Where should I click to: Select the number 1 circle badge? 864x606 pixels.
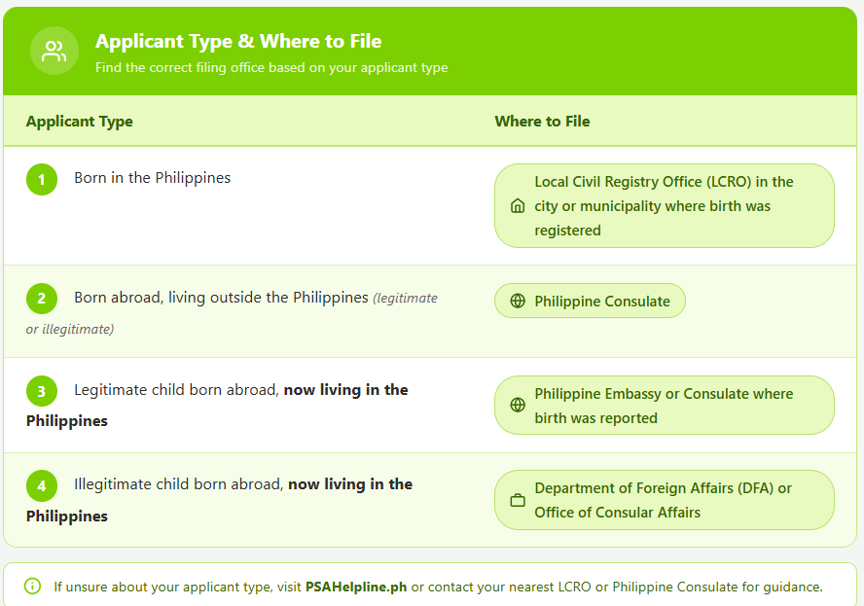click(x=42, y=180)
